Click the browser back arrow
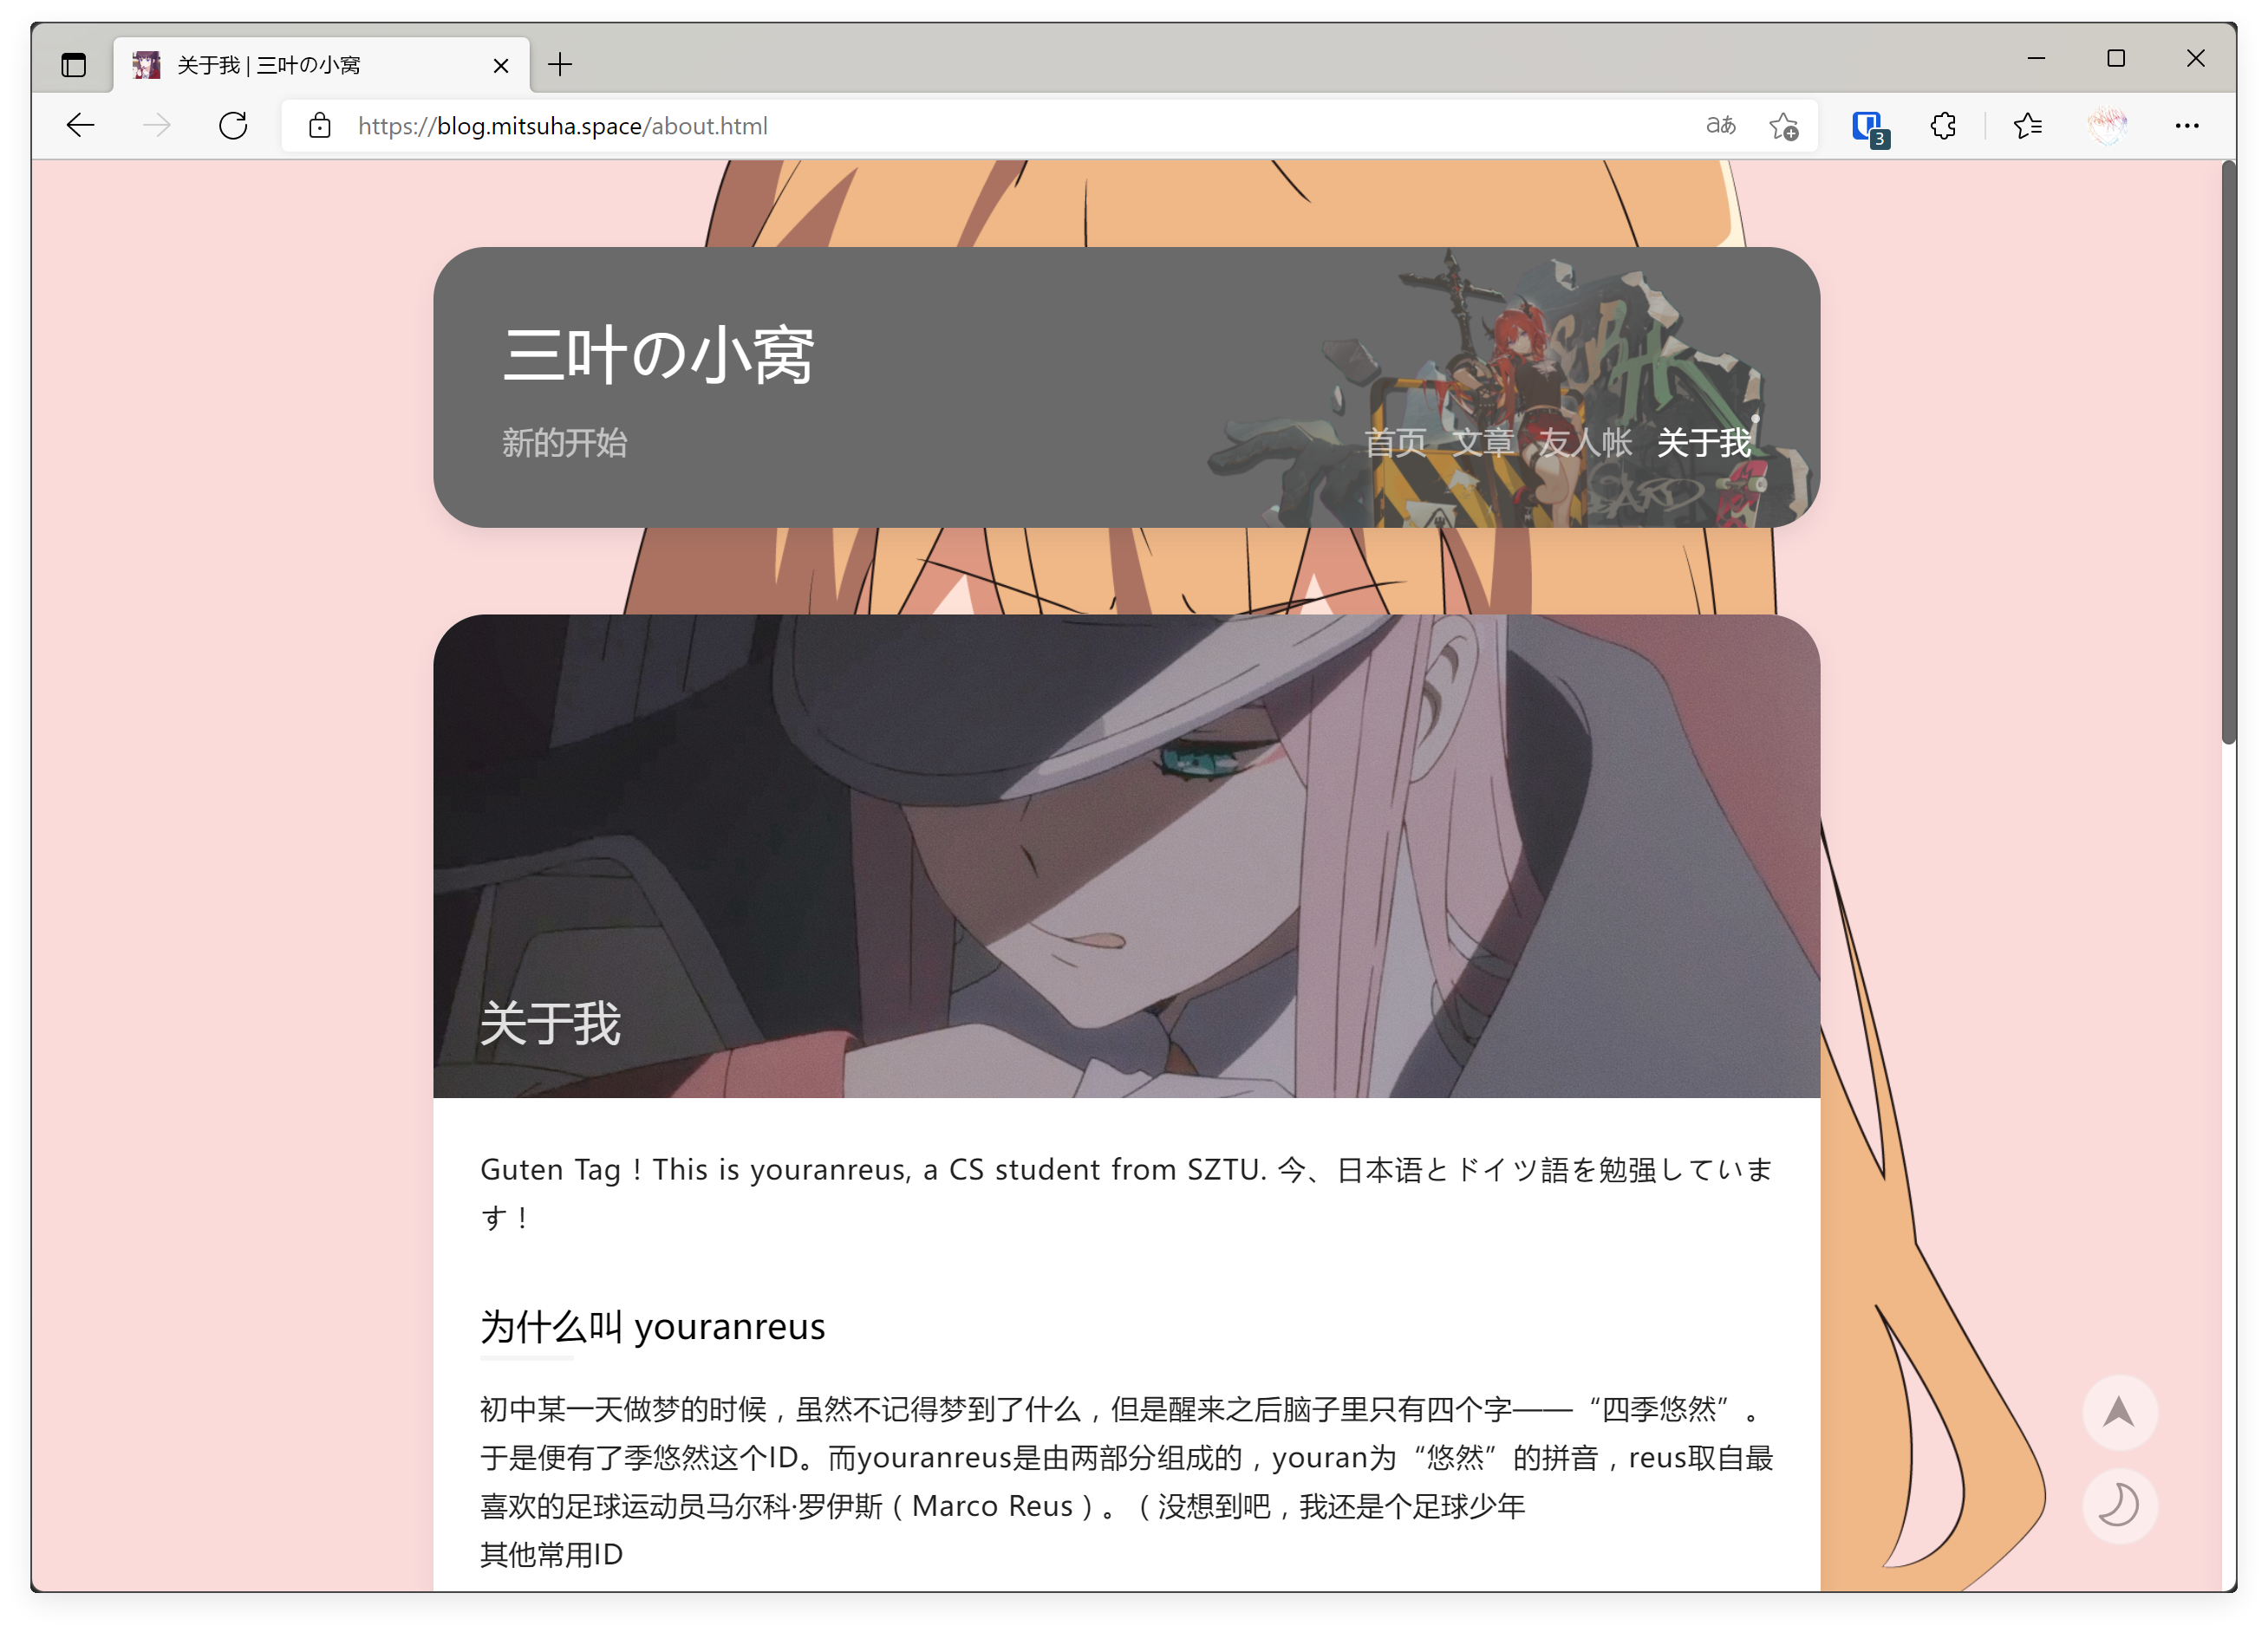Image resolution: width=2268 pixels, height=1632 pixels. 80,126
